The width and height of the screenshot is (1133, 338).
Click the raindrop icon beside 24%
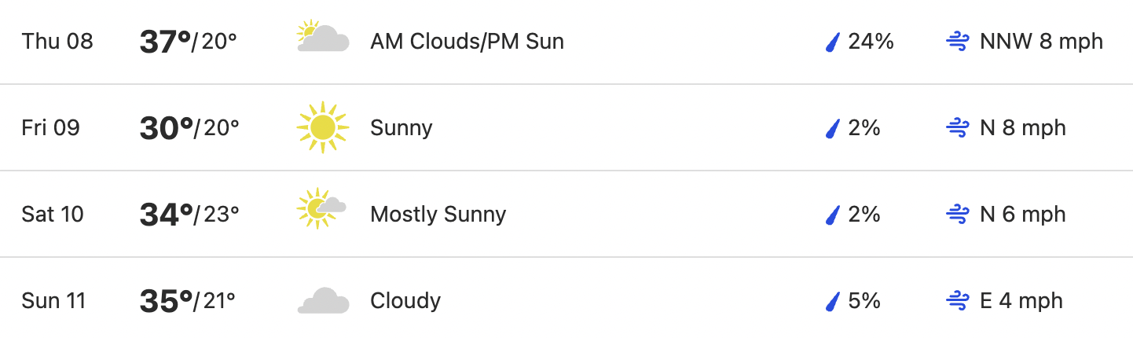coord(833,42)
